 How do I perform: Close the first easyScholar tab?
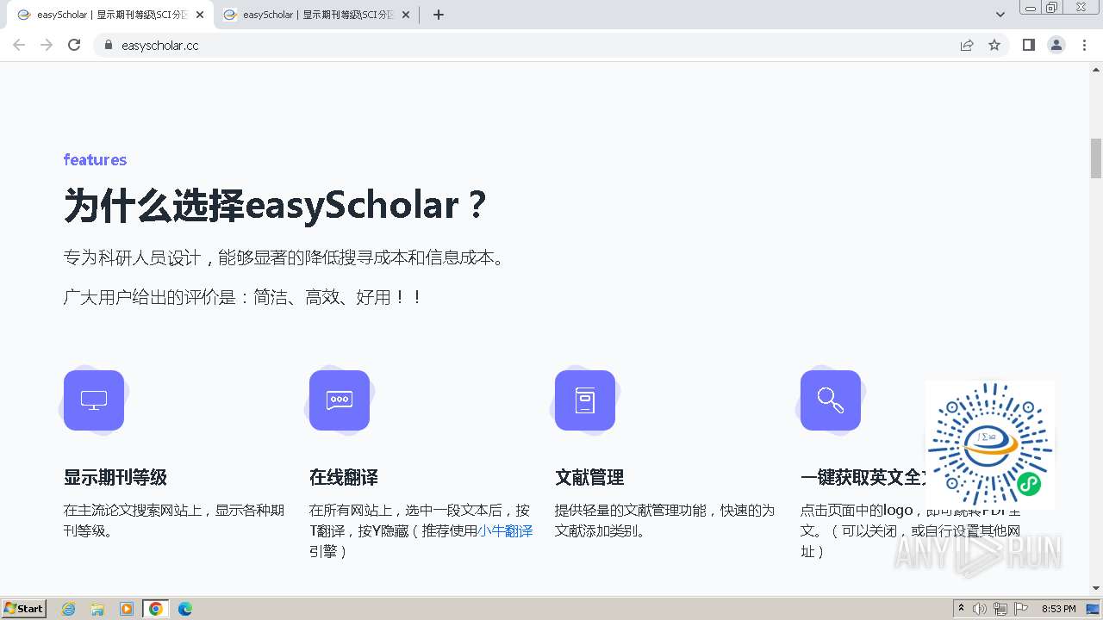[x=200, y=15]
